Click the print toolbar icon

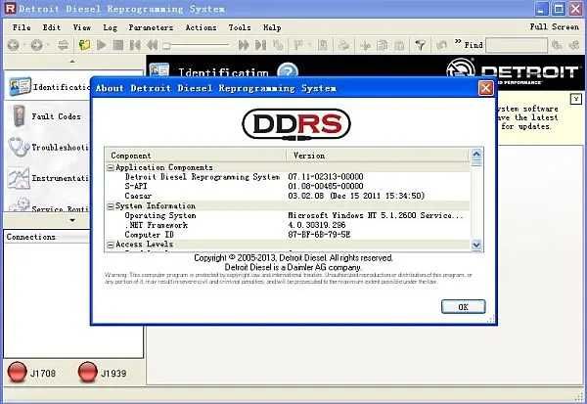343,45
